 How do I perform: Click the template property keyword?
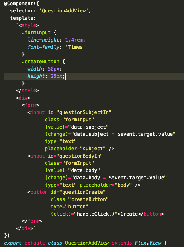[23, 18]
